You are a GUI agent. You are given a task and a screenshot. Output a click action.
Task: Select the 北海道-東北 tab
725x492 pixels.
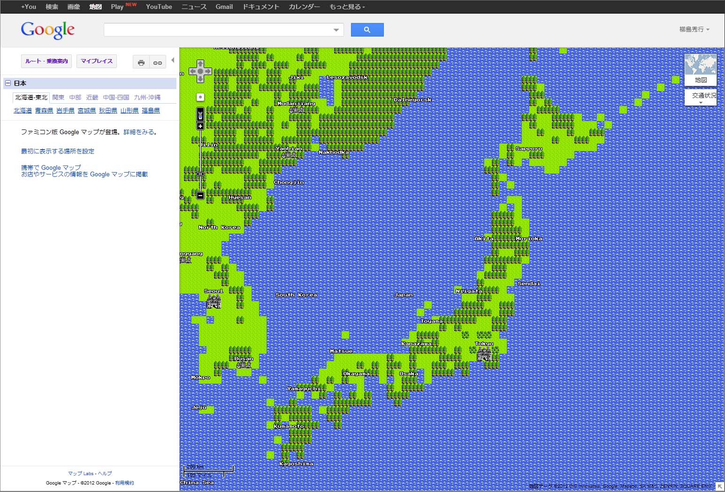point(31,98)
